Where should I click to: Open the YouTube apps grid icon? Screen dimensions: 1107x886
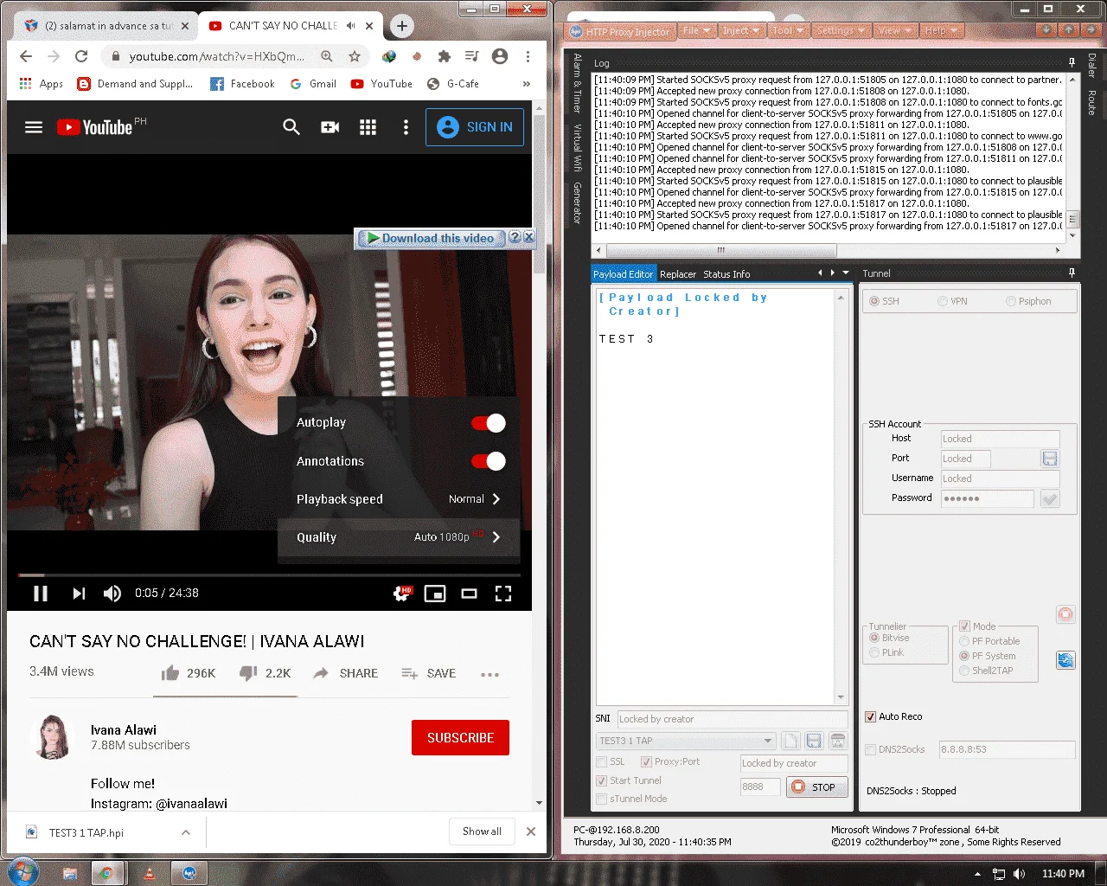(368, 127)
